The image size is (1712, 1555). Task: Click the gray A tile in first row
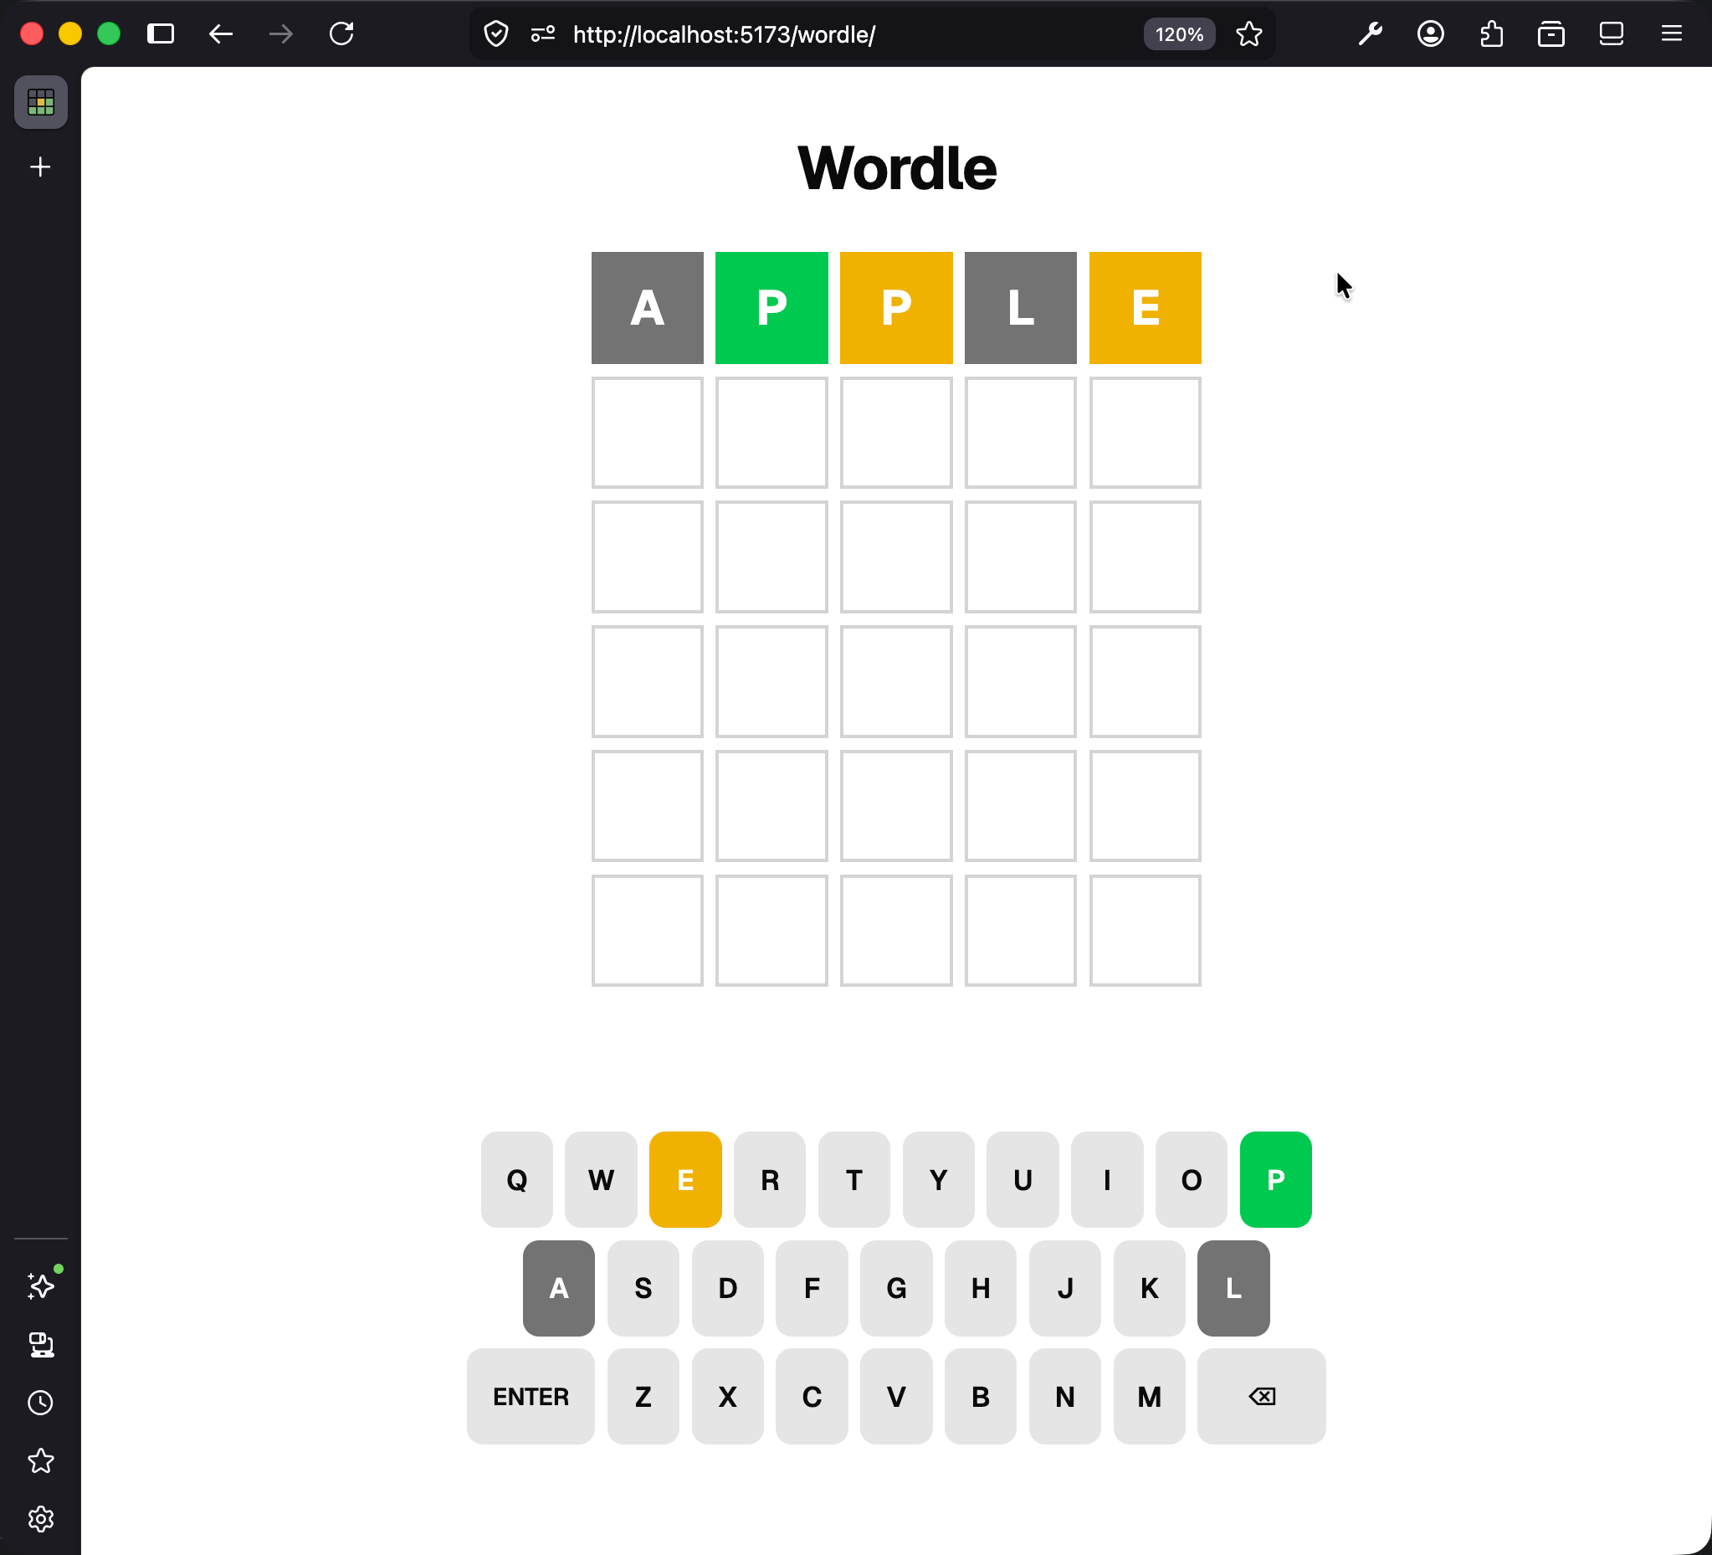[647, 307]
